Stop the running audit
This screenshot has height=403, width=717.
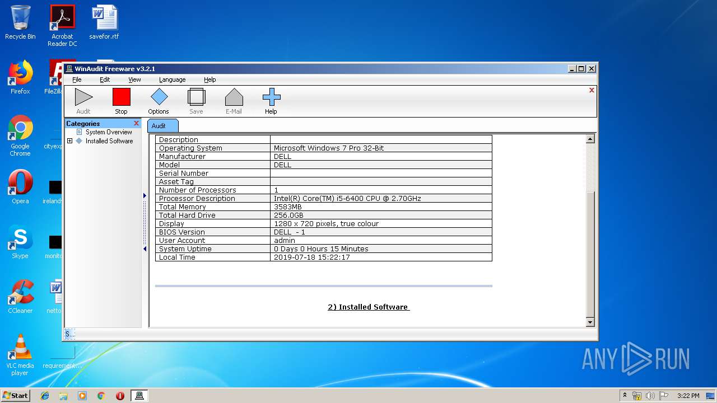coord(121,101)
